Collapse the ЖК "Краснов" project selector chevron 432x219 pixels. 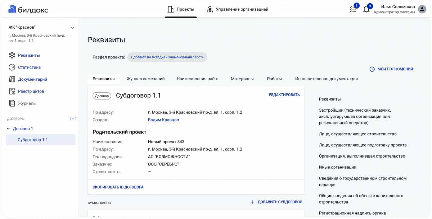72,27
